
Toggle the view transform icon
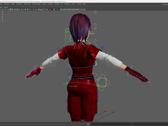(61, 9)
